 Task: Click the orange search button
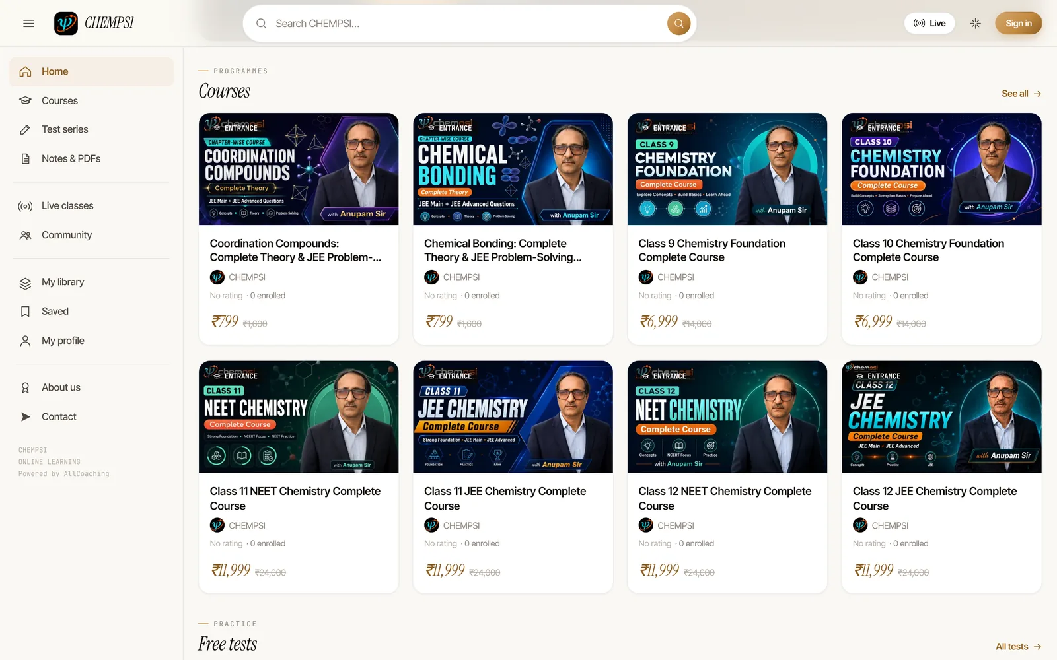click(x=678, y=24)
